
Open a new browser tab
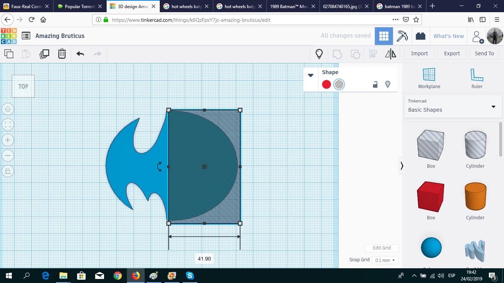coord(432,6)
